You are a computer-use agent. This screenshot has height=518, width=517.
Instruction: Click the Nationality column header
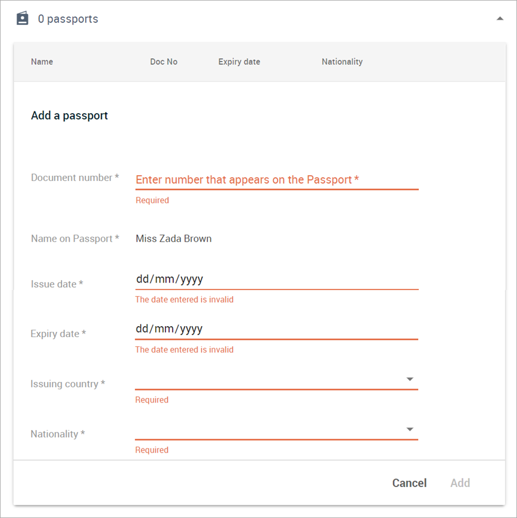coord(342,61)
